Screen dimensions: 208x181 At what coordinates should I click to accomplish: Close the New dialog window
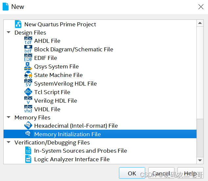[201, 7]
